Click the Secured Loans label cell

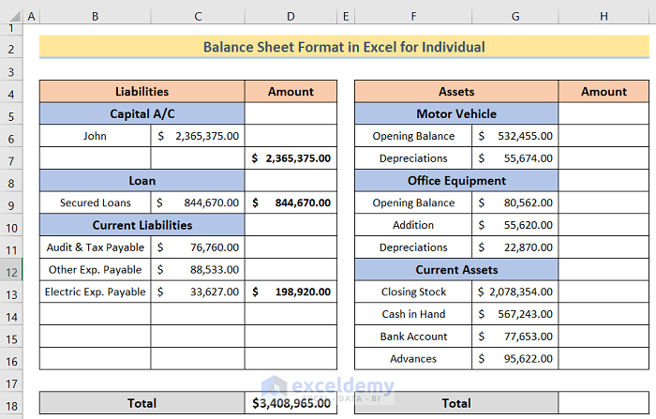[95, 202]
